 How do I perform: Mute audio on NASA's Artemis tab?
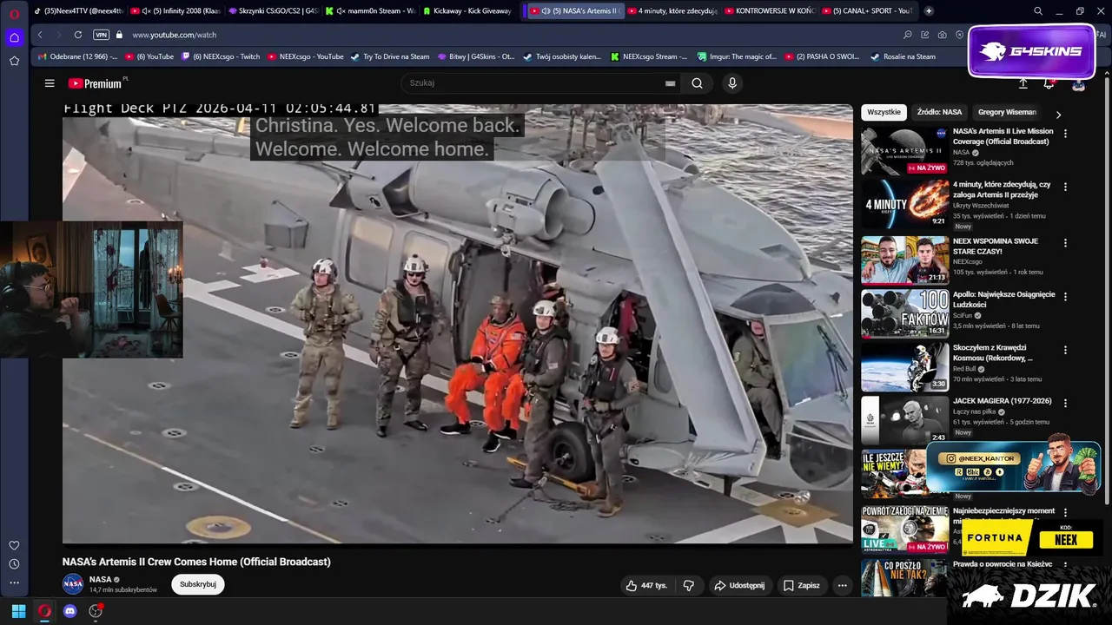click(545, 11)
